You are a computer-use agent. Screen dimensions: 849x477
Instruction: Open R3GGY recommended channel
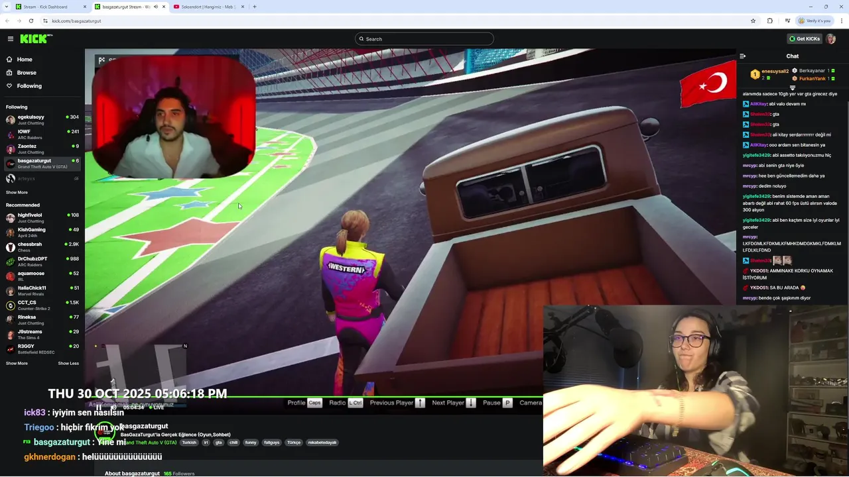42,349
